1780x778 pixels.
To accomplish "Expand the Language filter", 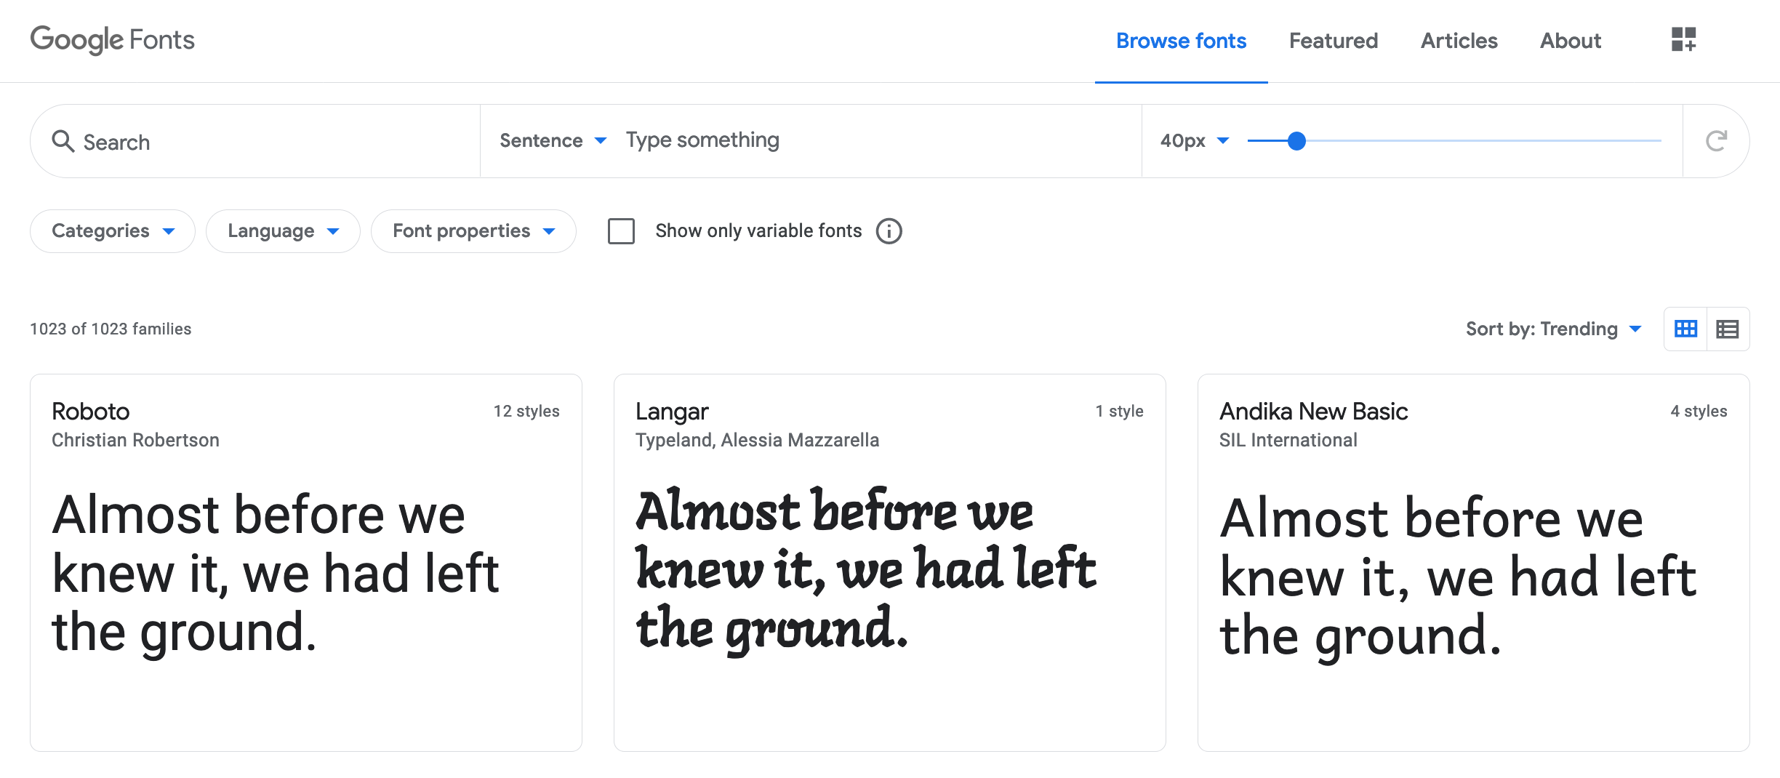I will pyautogui.click(x=283, y=231).
